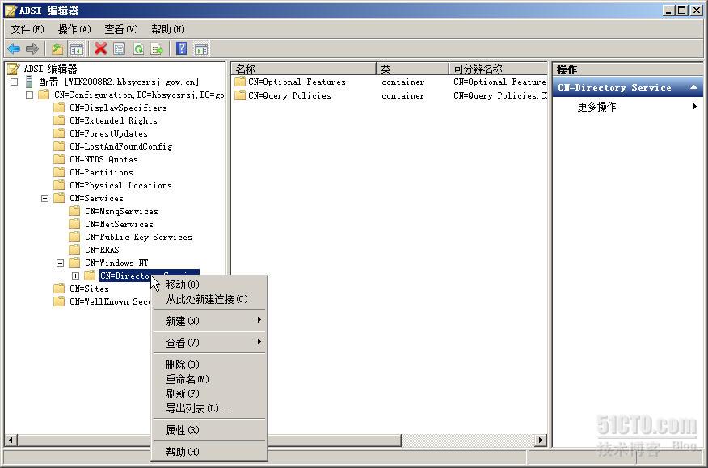The width and height of the screenshot is (708, 468).
Task: Click container cell of CN=Query-Policies
Action: (x=402, y=95)
